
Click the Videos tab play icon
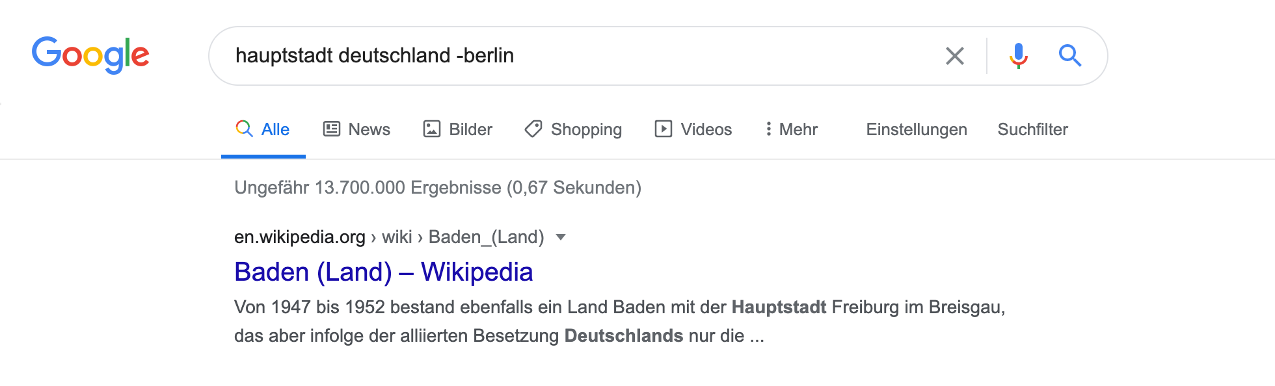tap(663, 129)
